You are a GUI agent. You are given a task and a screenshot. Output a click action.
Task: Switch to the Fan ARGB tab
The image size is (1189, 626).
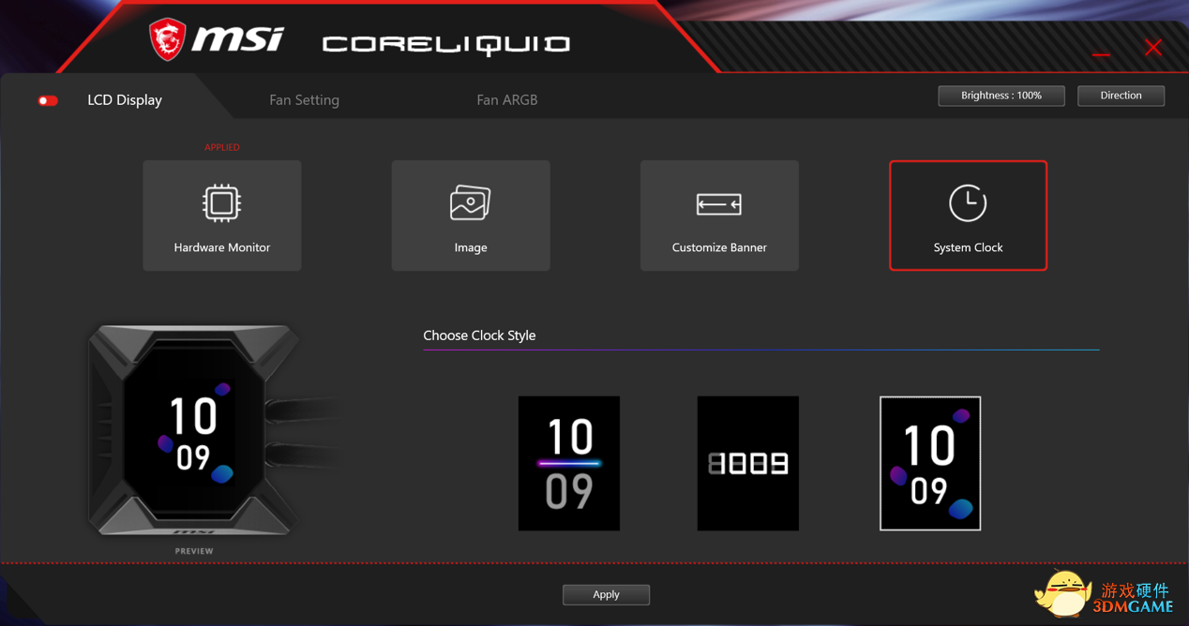pyautogui.click(x=506, y=99)
